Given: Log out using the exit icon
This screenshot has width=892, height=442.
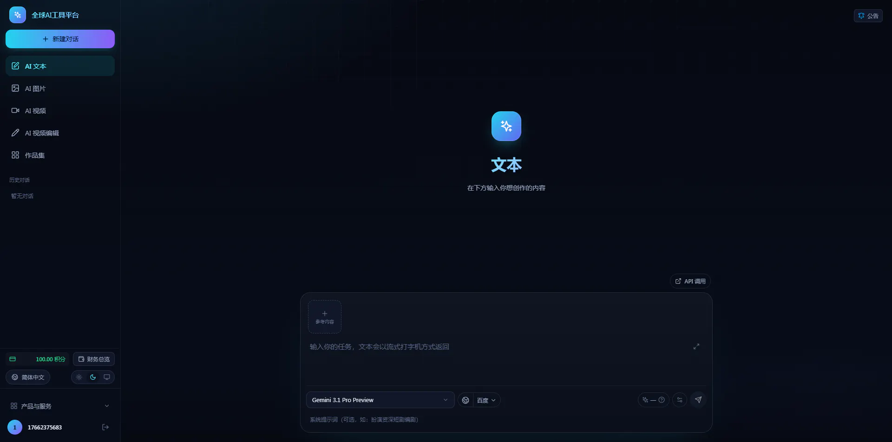Looking at the screenshot, I should (x=105, y=427).
